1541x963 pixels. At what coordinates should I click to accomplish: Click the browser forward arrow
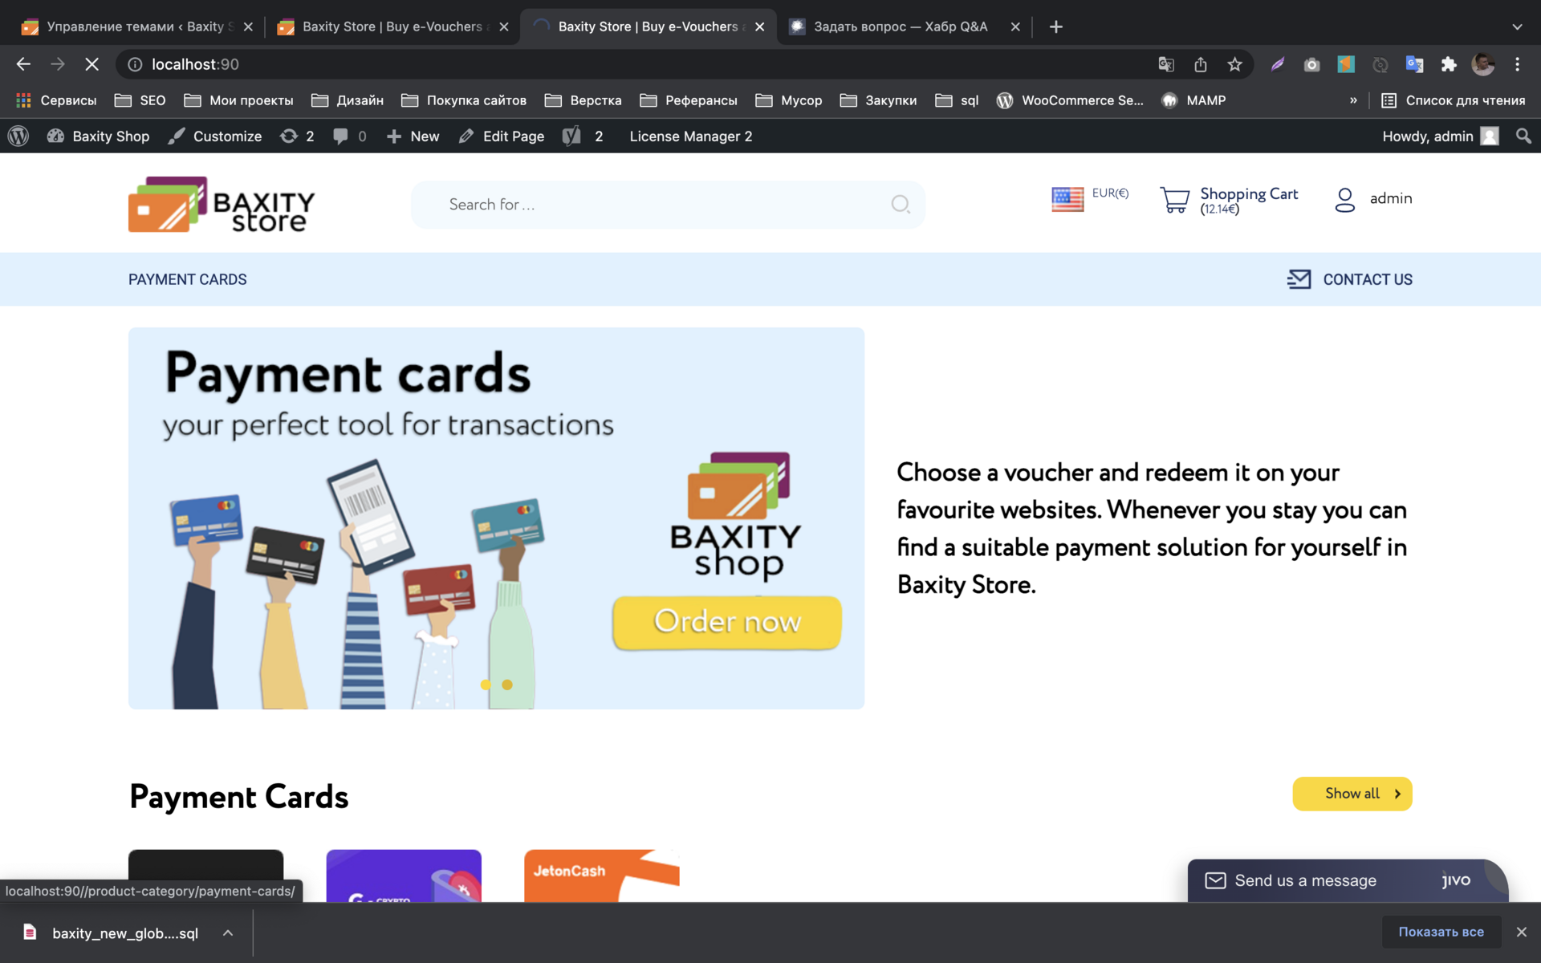point(58,64)
